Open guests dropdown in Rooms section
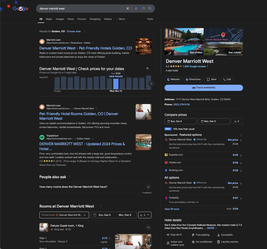The width and height of the screenshot is (267, 249). (x=145, y=215)
